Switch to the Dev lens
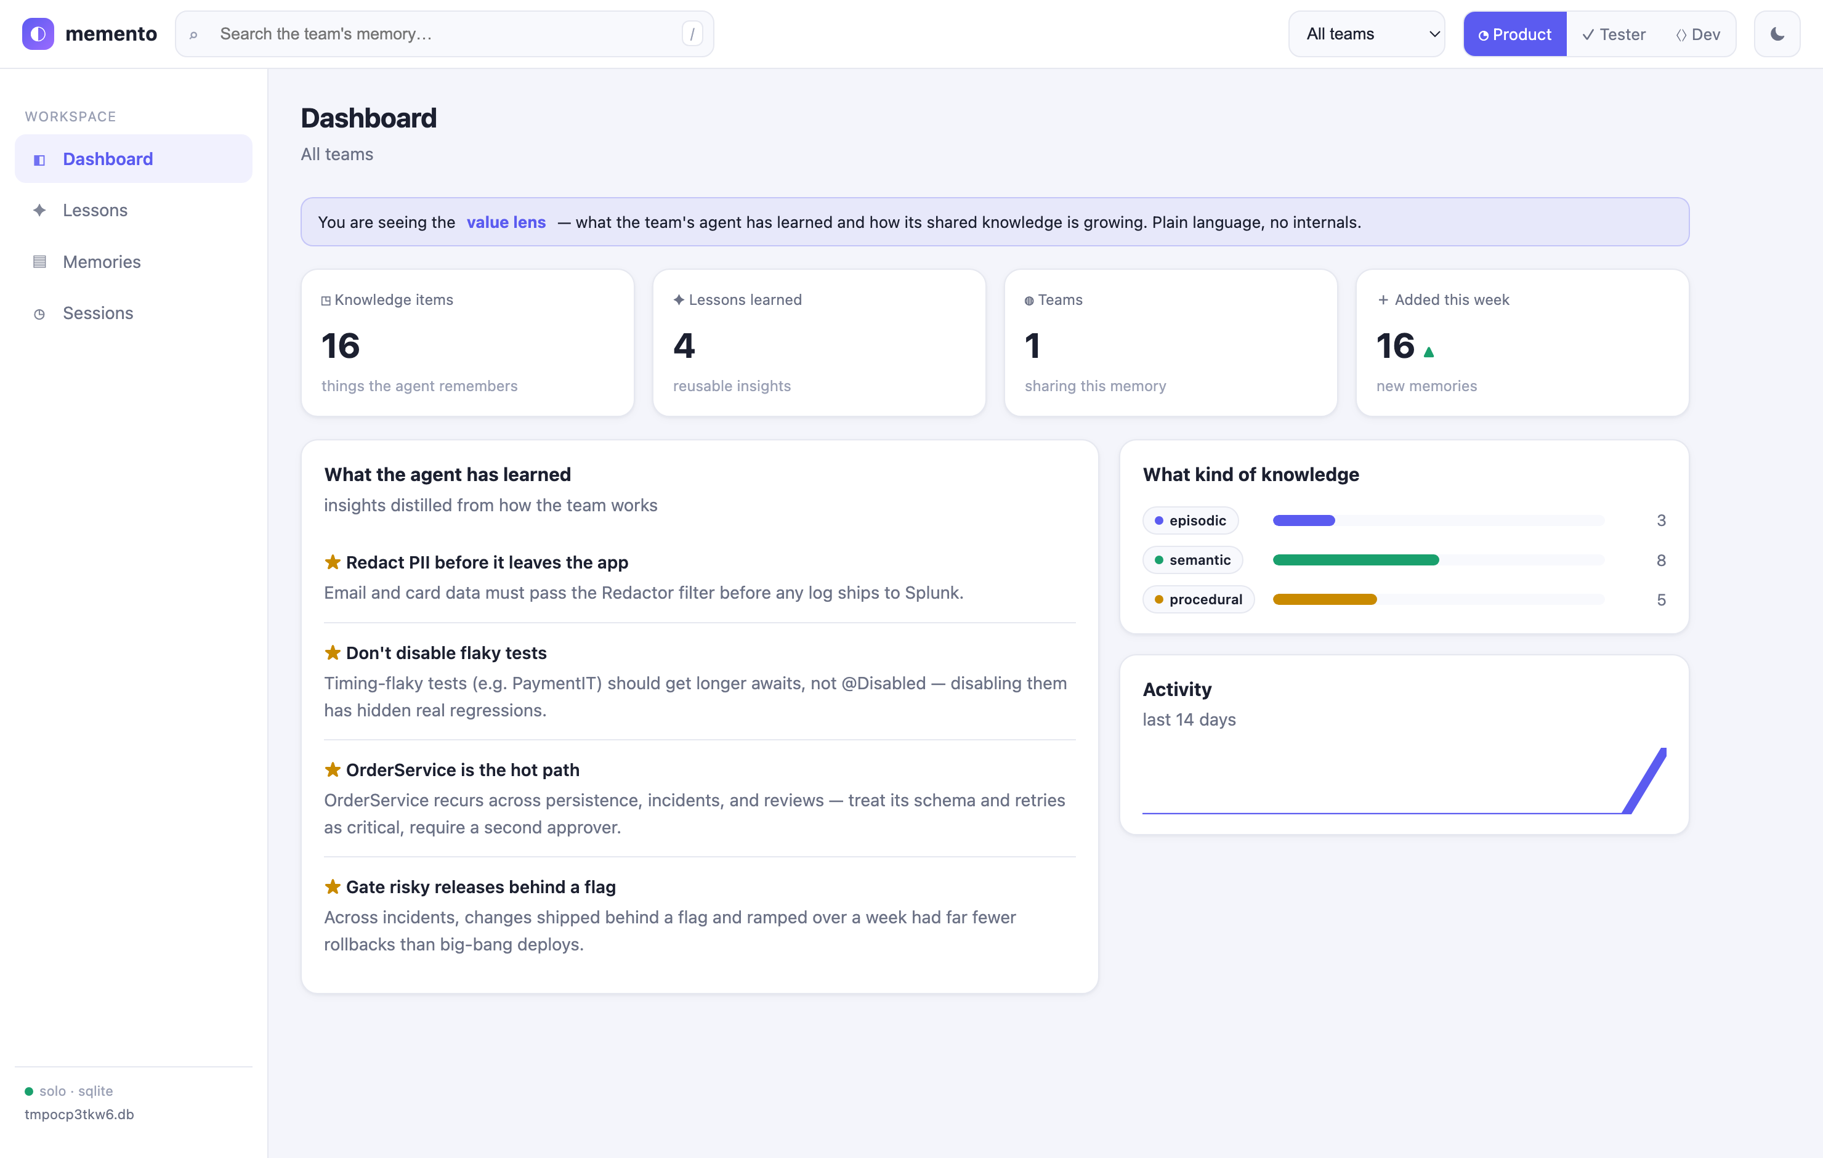 (x=1697, y=34)
